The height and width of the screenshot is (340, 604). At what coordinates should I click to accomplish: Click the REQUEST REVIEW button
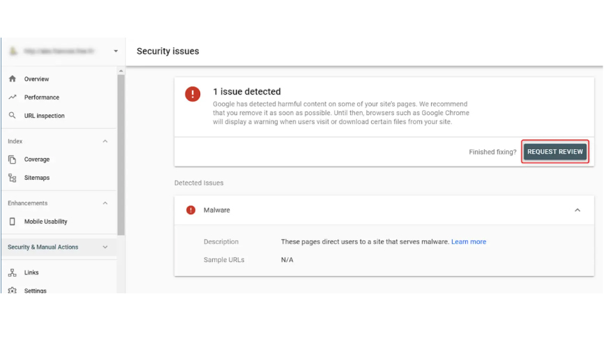[555, 152]
